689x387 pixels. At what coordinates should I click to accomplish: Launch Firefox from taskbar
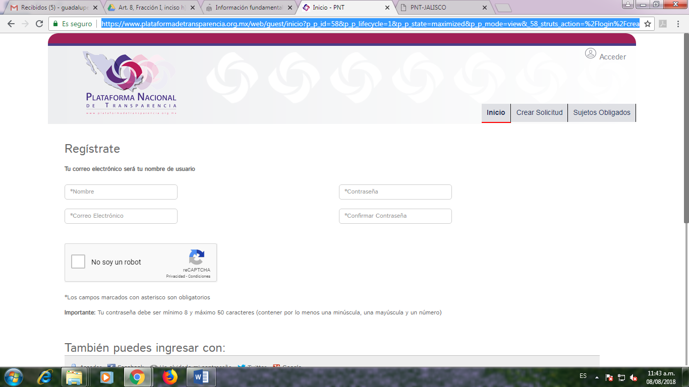point(170,377)
